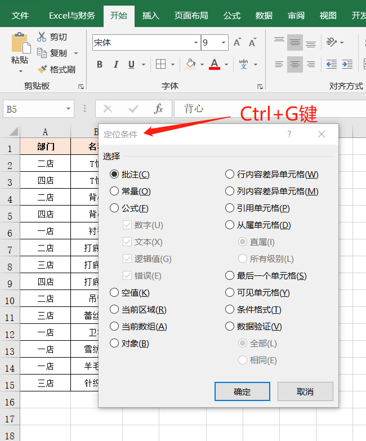The height and width of the screenshot is (441, 366).
Task: Click the insert function fx icon
Action: [x=158, y=109]
